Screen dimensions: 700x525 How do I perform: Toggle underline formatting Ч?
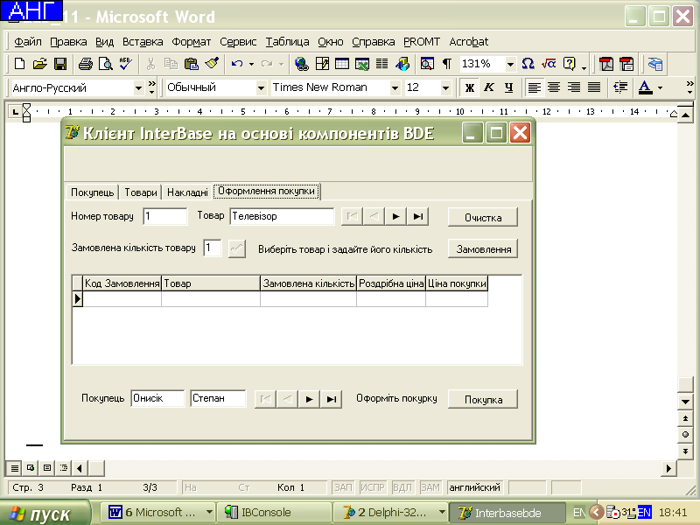tap(509, 87)
